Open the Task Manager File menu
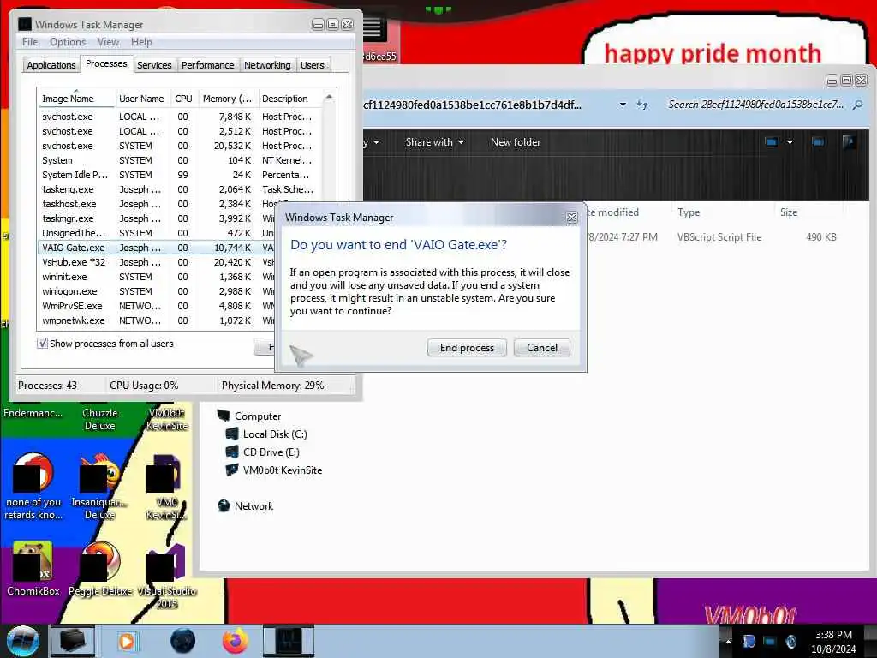The width and height of the screenshot is (877, 658). (x=30, y=42)
